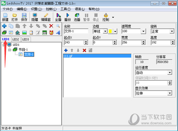
Task: Open the border color dropdown arrow
Action: tap(115, 31)
